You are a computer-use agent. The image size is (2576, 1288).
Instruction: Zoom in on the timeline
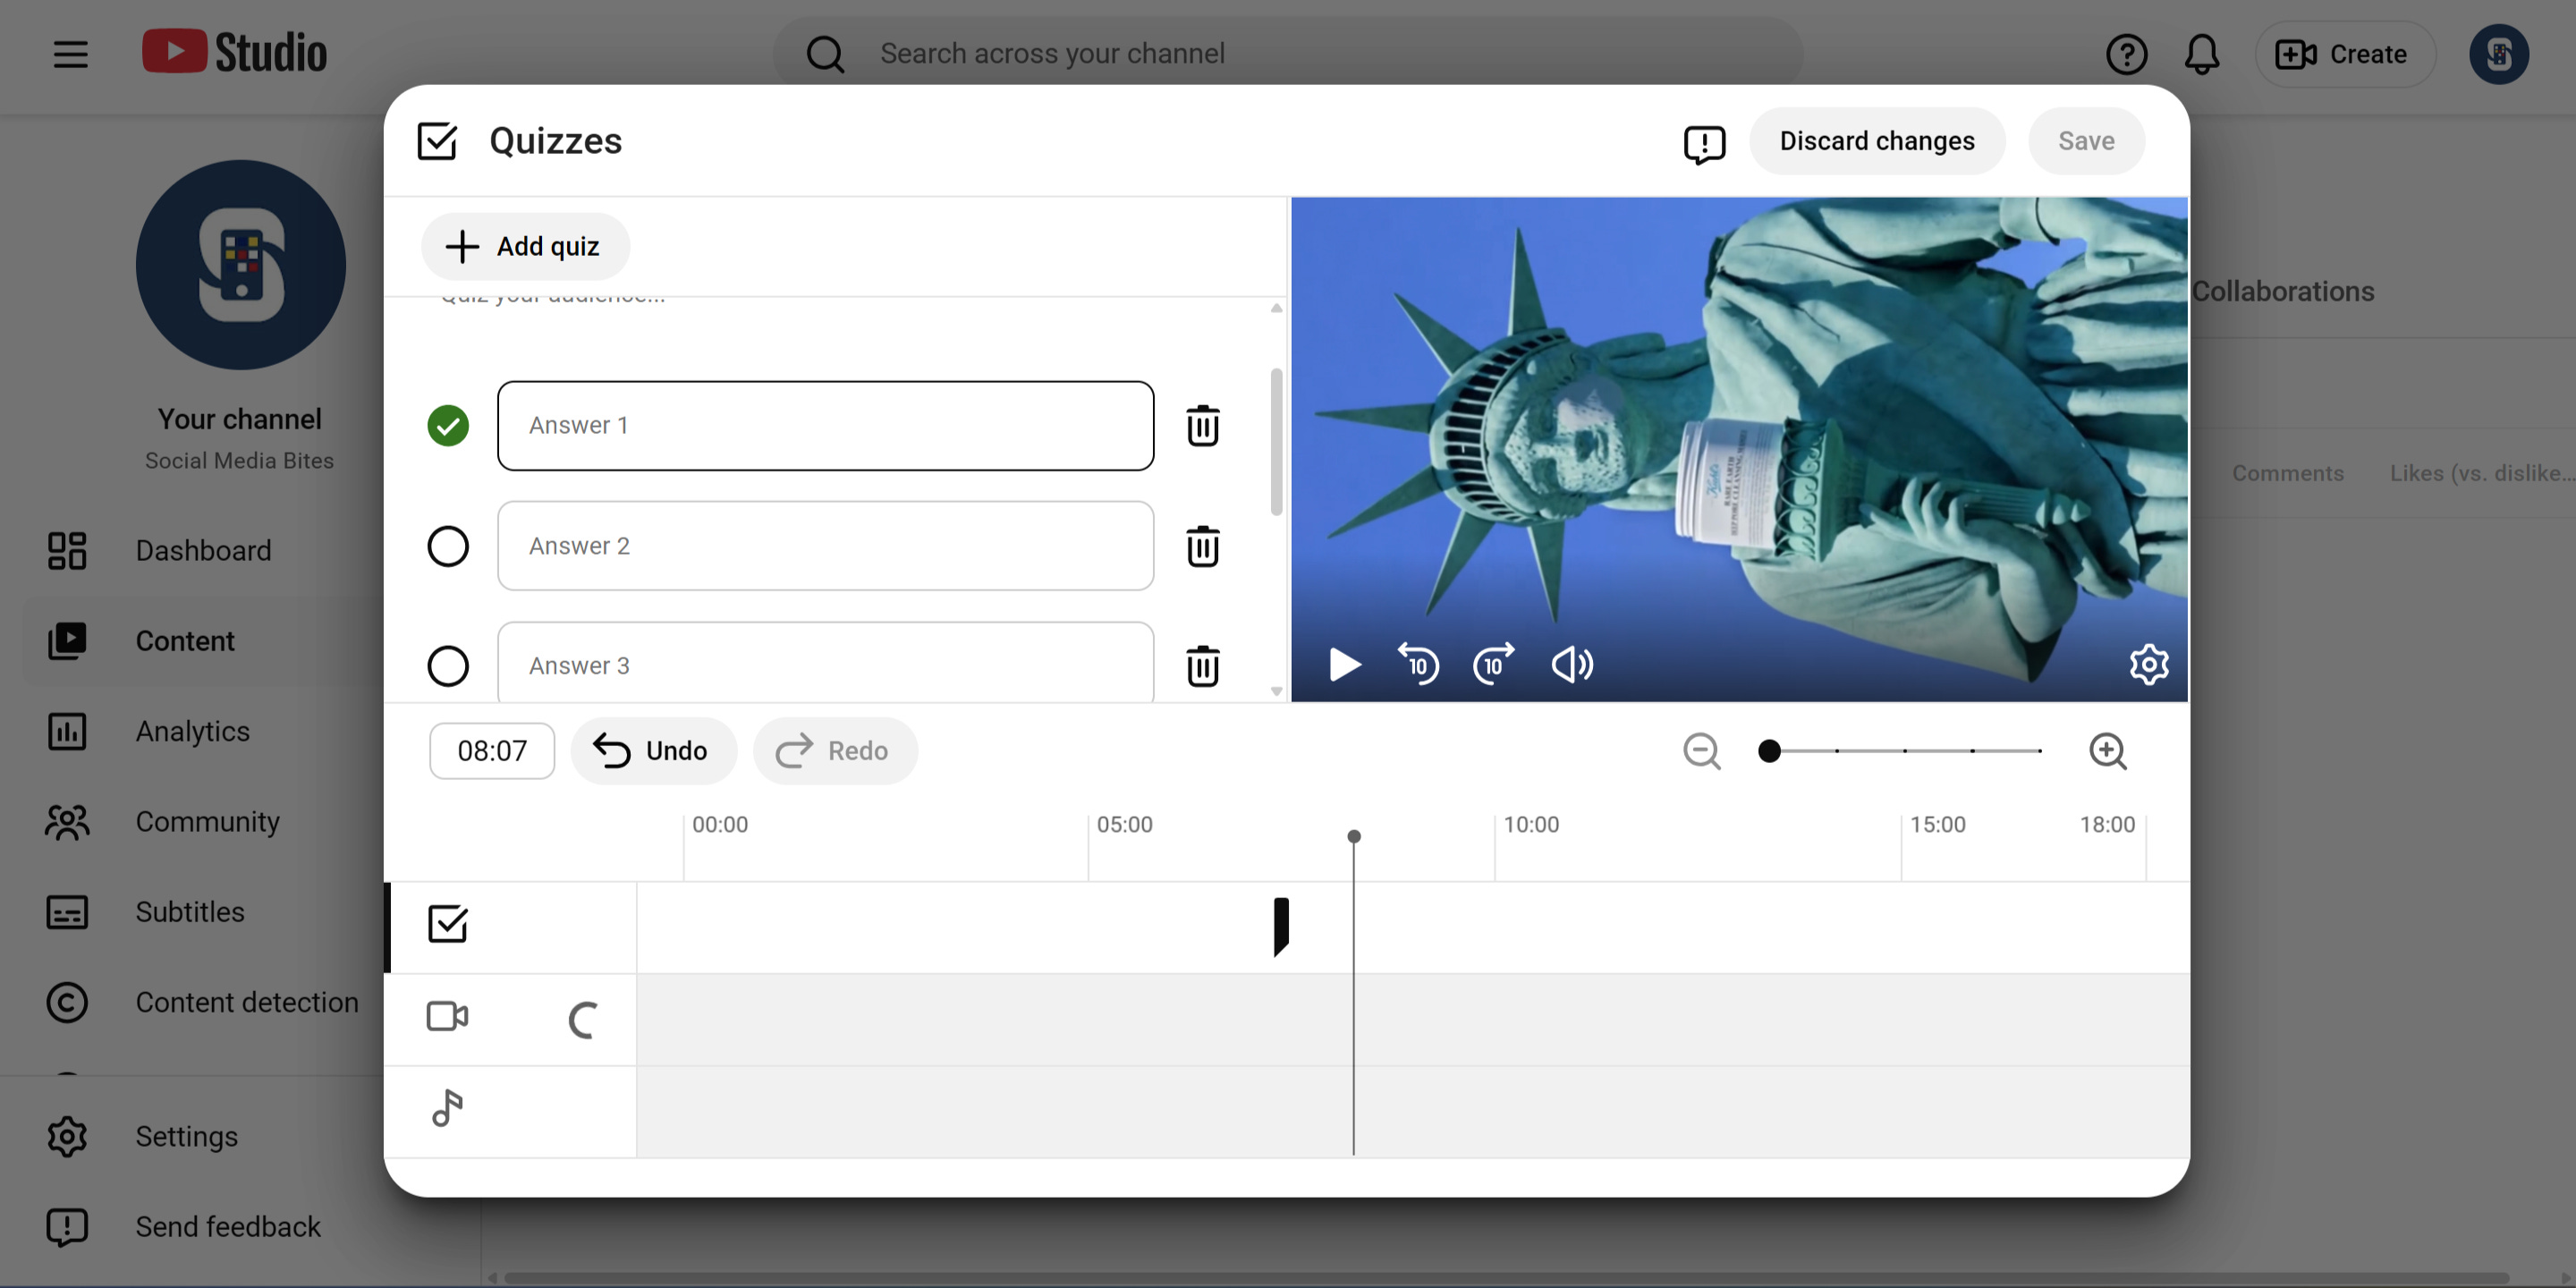(x=2108, y=751)
